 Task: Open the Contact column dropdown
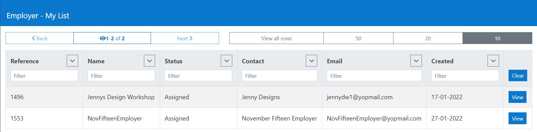coord(312,61)
